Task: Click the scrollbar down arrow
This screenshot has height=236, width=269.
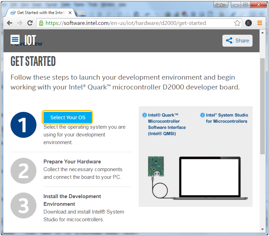Action: 262,229
